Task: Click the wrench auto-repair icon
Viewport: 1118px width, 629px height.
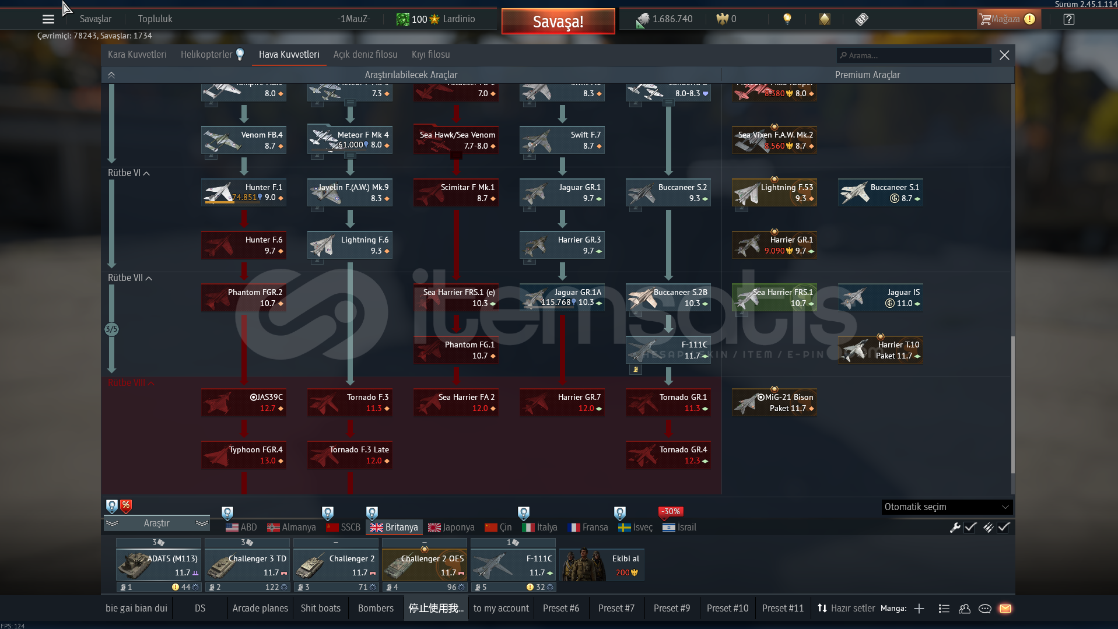Action: coord(955,528)
